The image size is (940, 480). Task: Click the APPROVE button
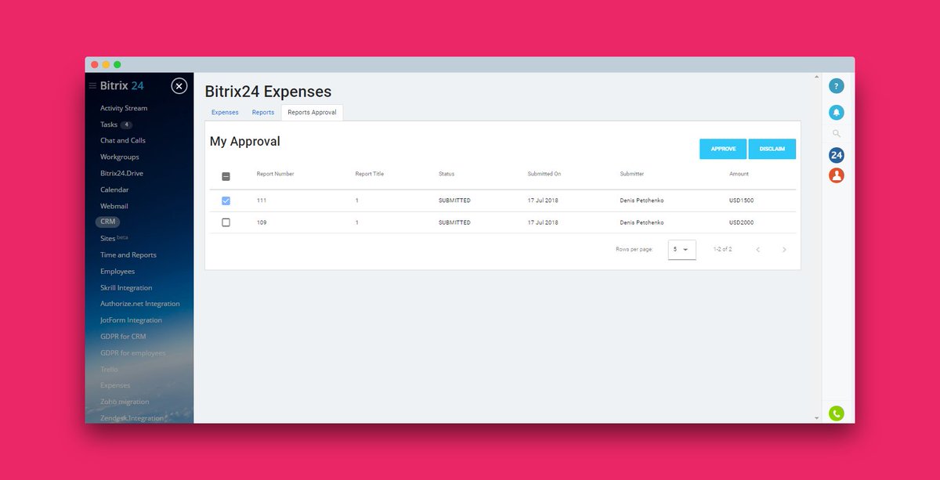point(723,149)
